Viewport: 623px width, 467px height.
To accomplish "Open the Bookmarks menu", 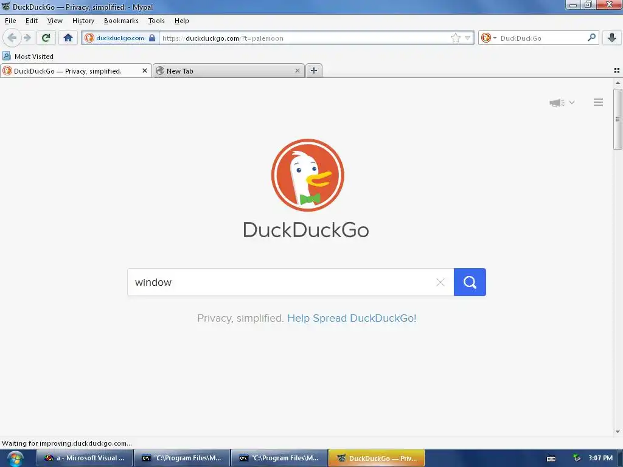I will tap(121, 21).
